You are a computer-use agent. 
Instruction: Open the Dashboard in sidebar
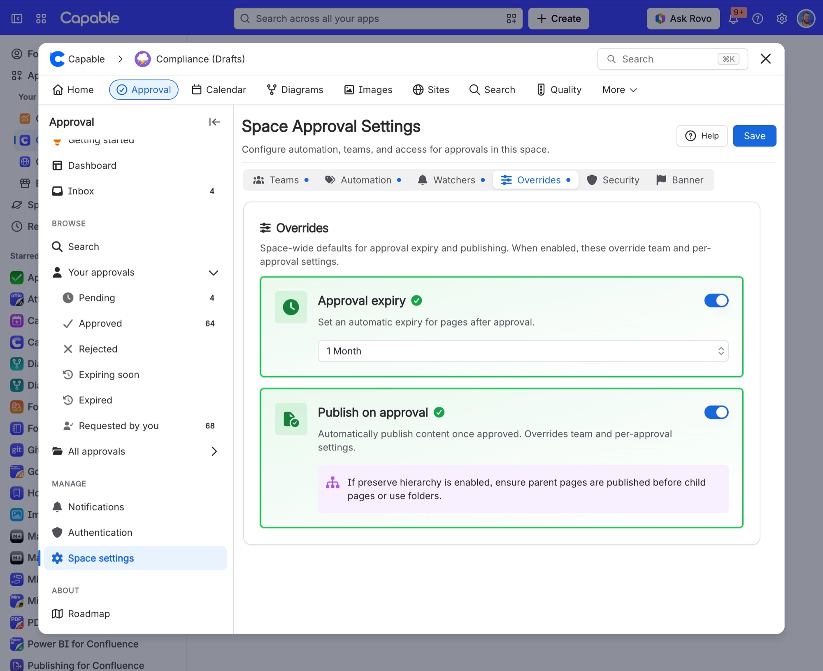(135, 165)
